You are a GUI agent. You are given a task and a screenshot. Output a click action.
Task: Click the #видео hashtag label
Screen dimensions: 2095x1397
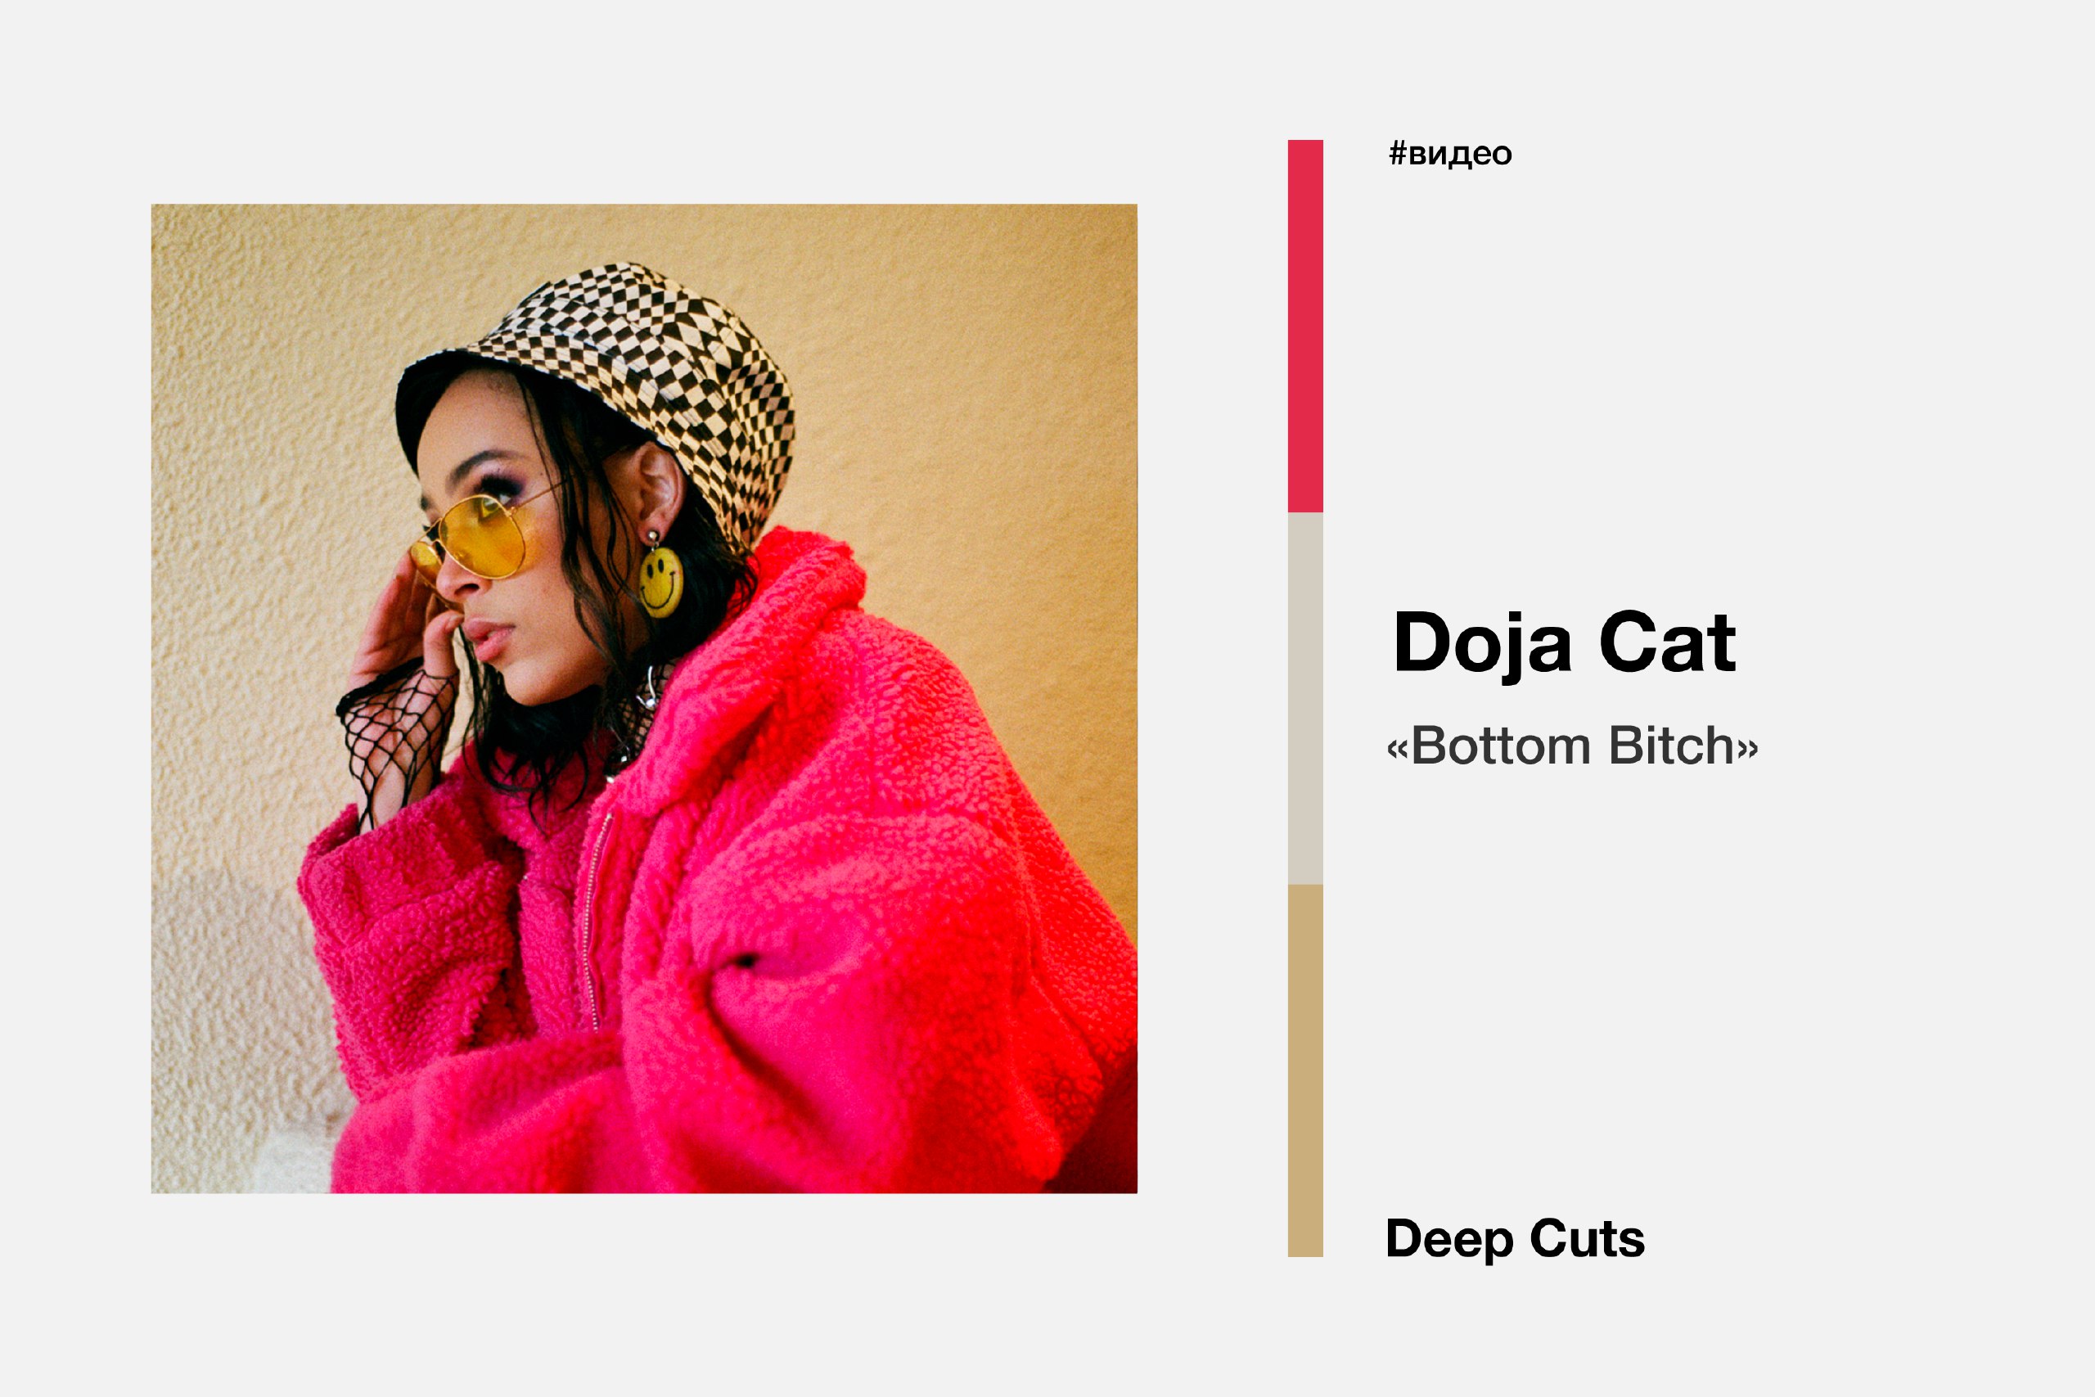click(1450, 153)
